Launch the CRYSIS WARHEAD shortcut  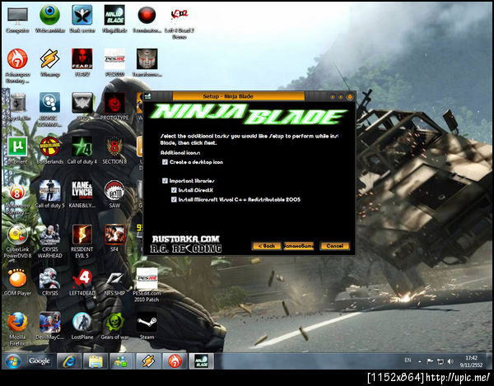(x=49, y=241)
